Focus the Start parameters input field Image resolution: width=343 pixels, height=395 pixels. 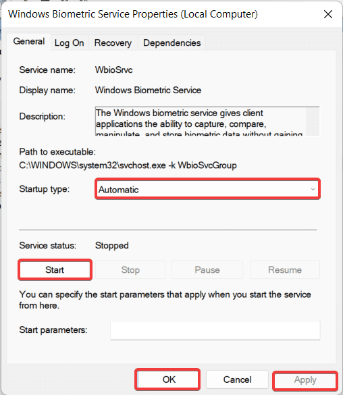215,330
